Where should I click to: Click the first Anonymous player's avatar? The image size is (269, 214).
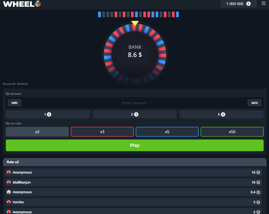click(9, 173)
